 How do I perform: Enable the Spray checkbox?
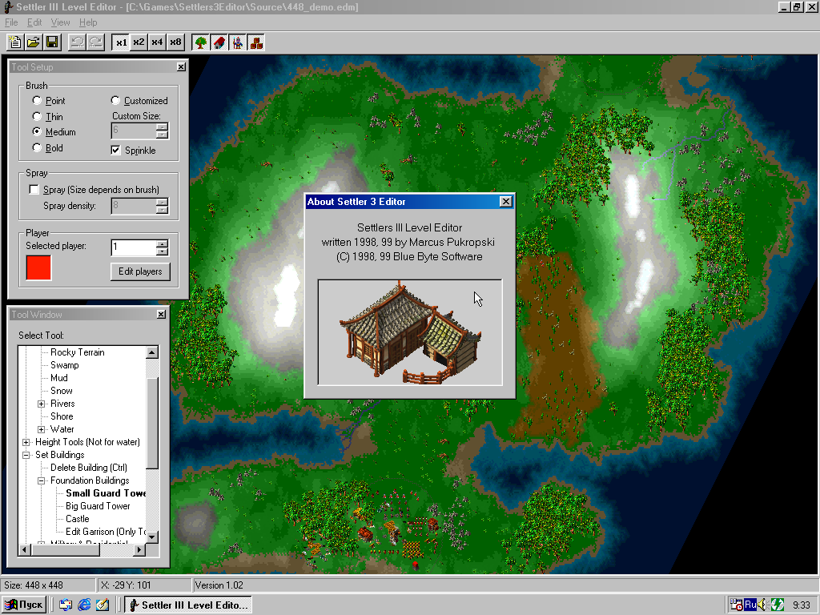(34, 190)
